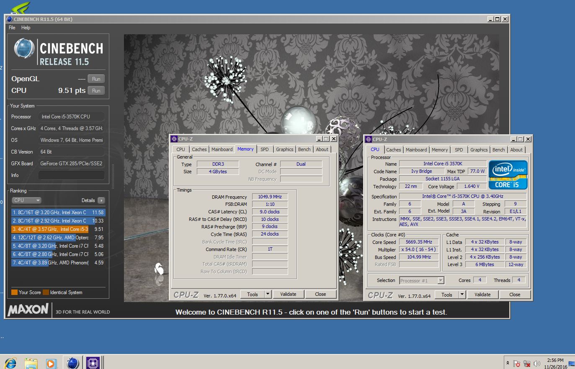Click the network status tray icon
This screenshot has height=369, width=575.
[x=527, y=364]
